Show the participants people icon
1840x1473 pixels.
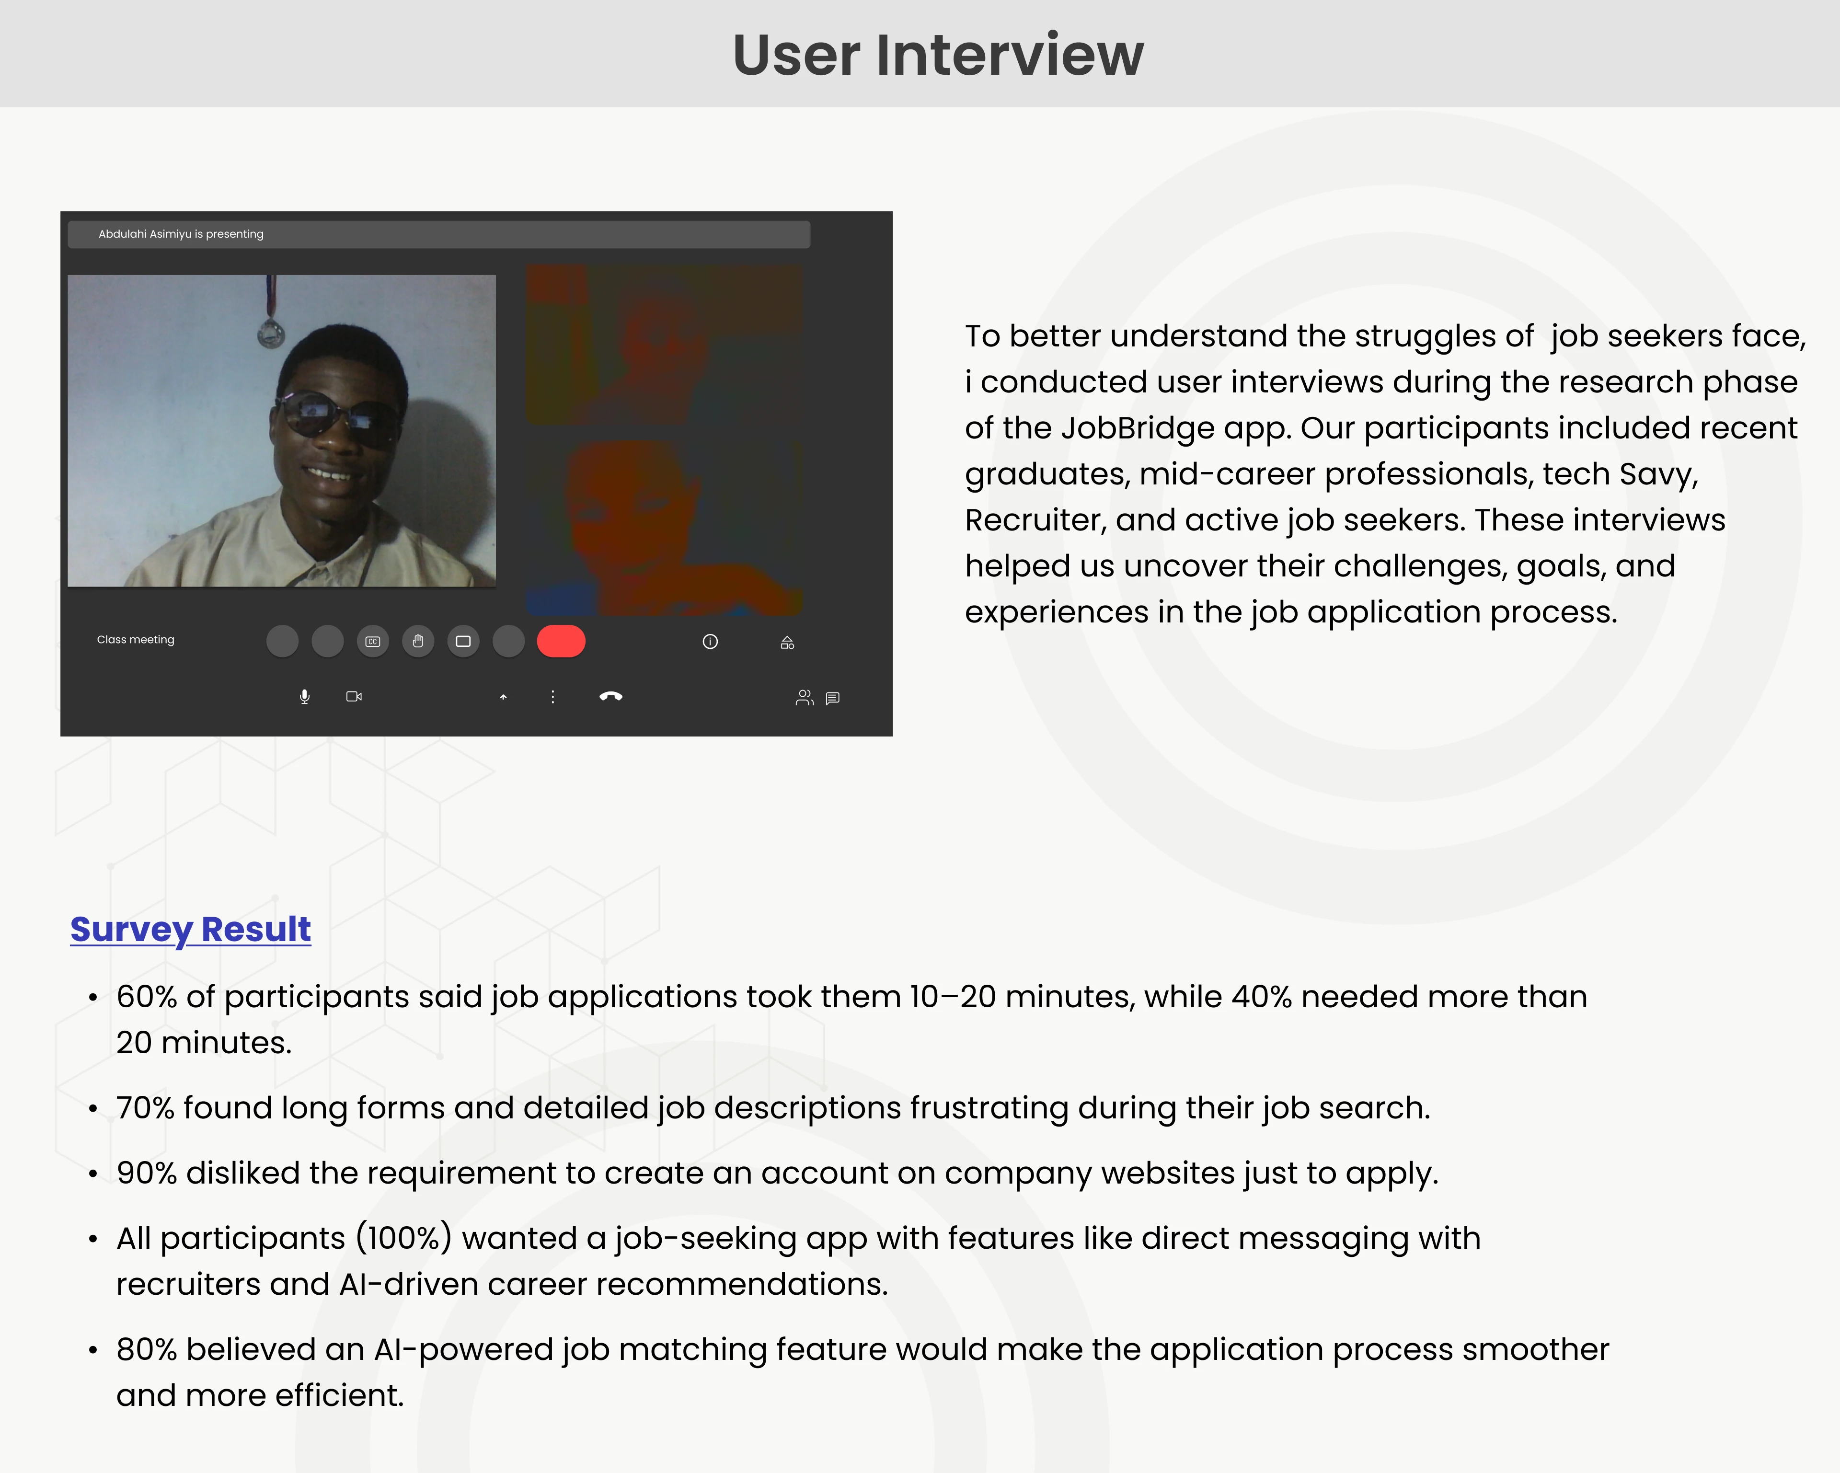coord(804,698)
